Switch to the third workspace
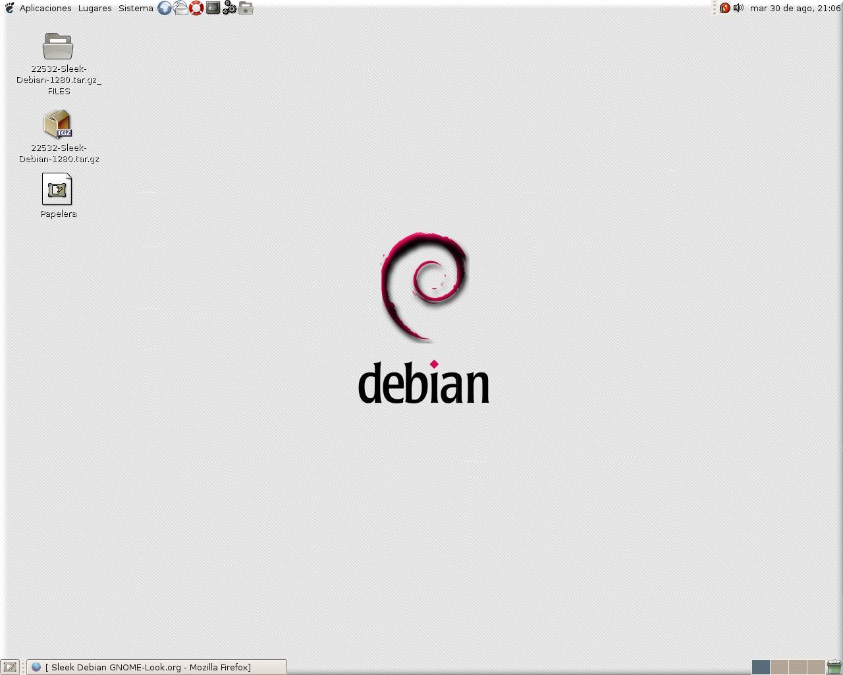 tap(798, 667)
